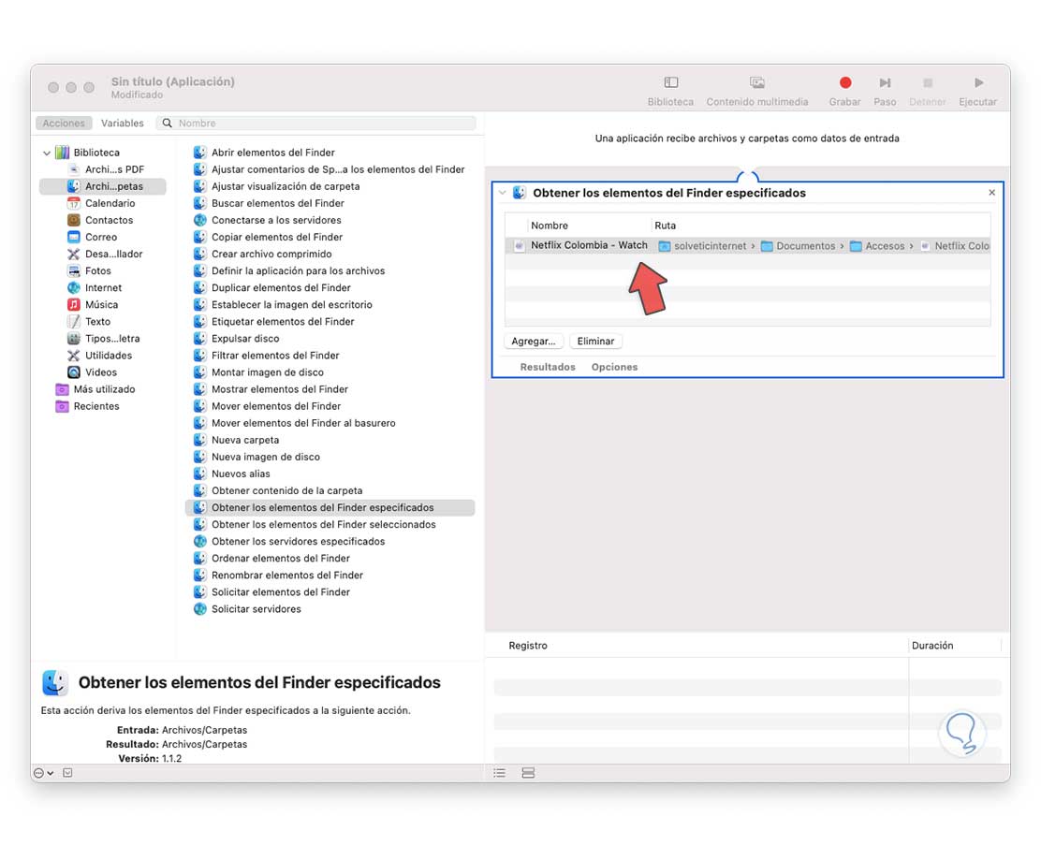Run the workflow with Ejecutar
Image resolution: width=1041 pixels, height=860 pixels.
tap(977, 90)
